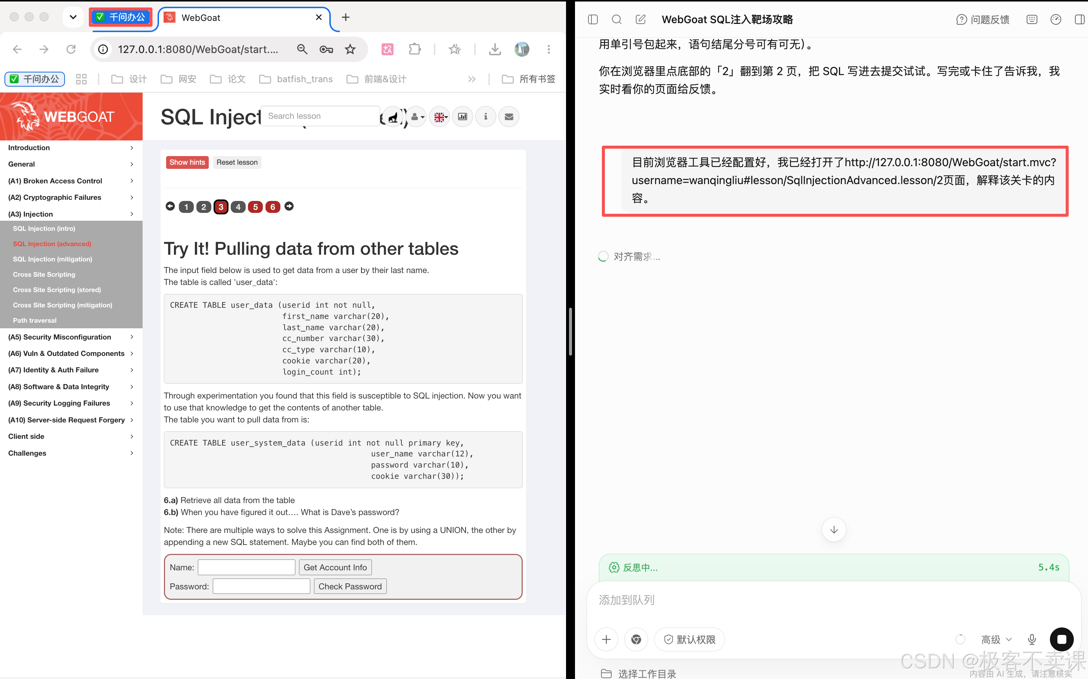Expand the Introduction menu section
1088x679 pixels.
(x=71, y=148)
